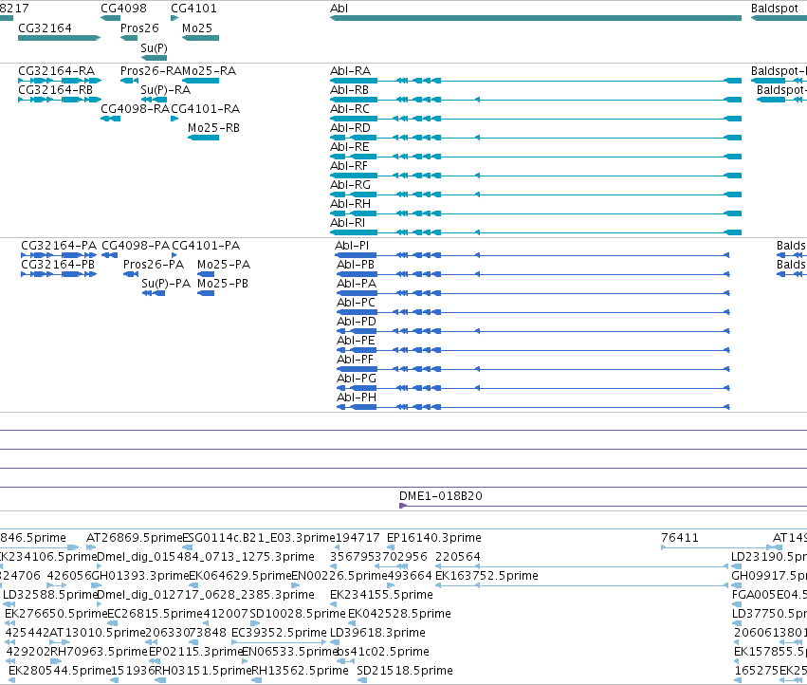Click the Su(P) gene label
The height and width of the screenshot is (685, 807).
pos(154,48)
